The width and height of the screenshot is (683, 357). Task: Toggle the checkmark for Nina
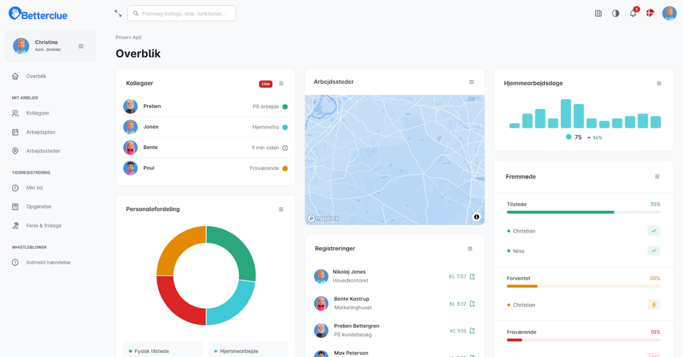coord(653,251)
